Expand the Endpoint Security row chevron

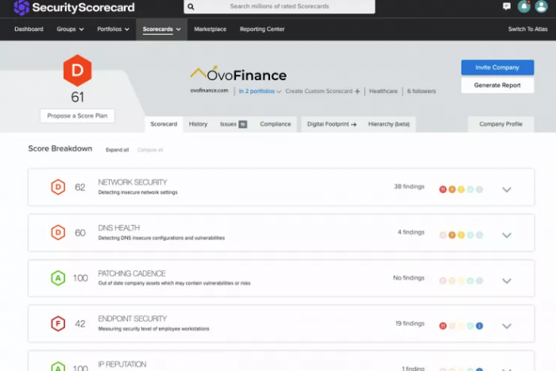pos(507,326)
